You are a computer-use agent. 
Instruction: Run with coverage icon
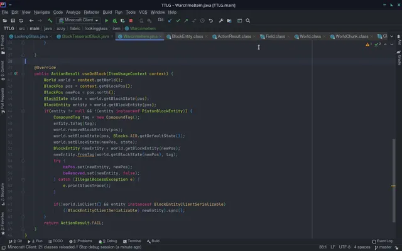click(x=122, y=21)
